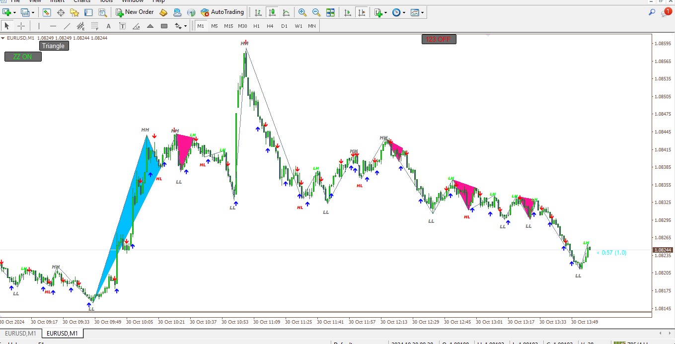Expand the arrows objects dropdown

(185, 26)
